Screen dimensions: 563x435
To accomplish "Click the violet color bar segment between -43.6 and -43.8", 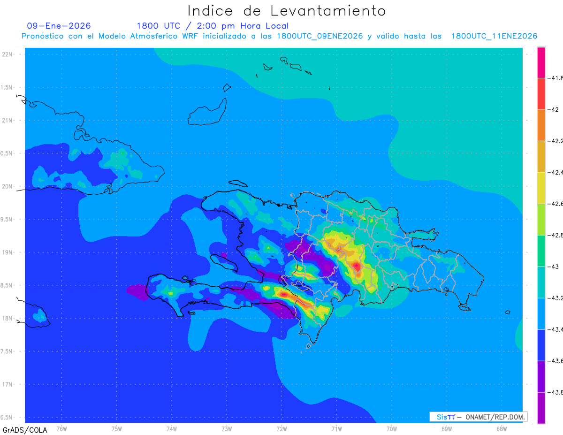I will [541, 377].
